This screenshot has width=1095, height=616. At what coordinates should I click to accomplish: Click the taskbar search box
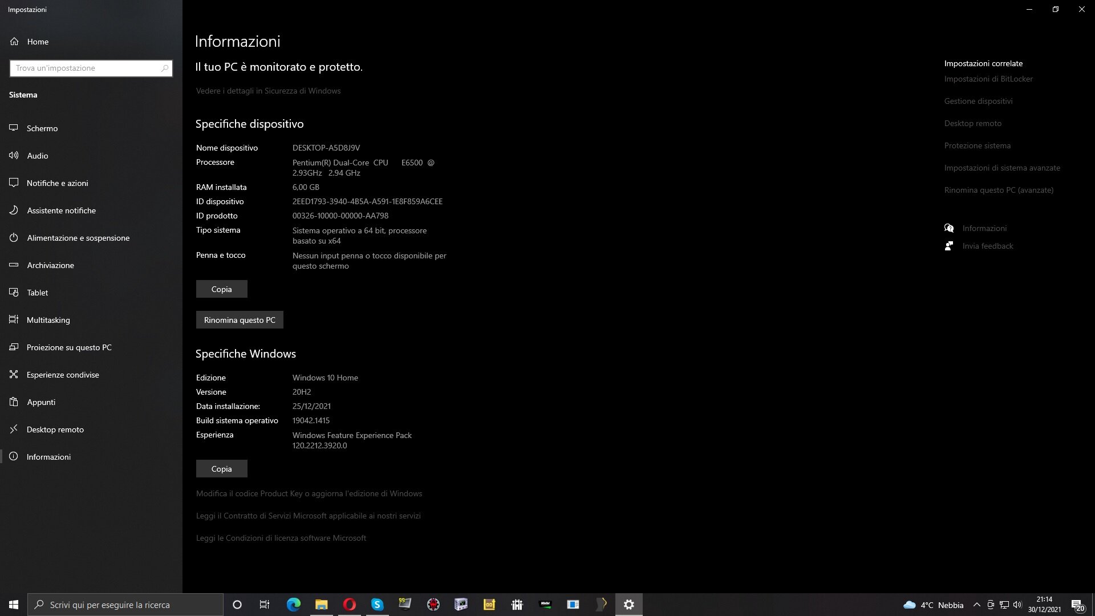click(x=125, y=605)
